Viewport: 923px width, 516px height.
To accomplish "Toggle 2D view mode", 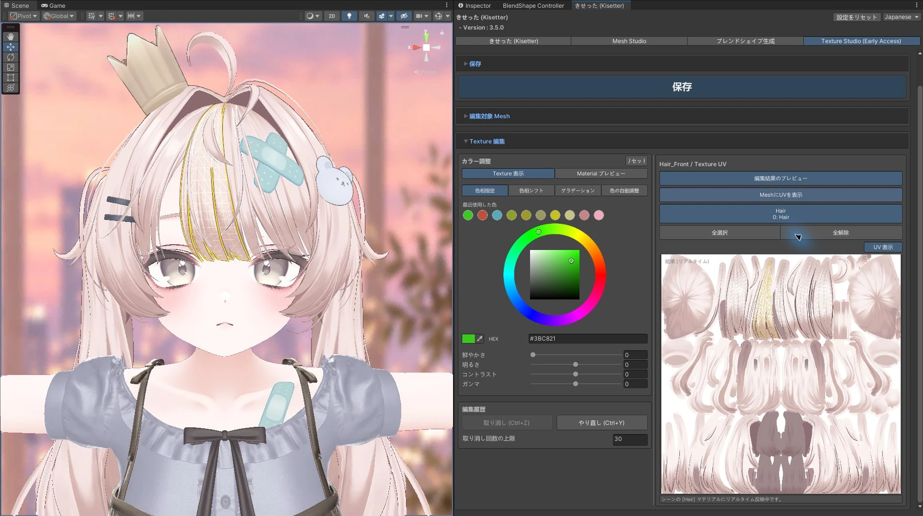I will (332, 16).
